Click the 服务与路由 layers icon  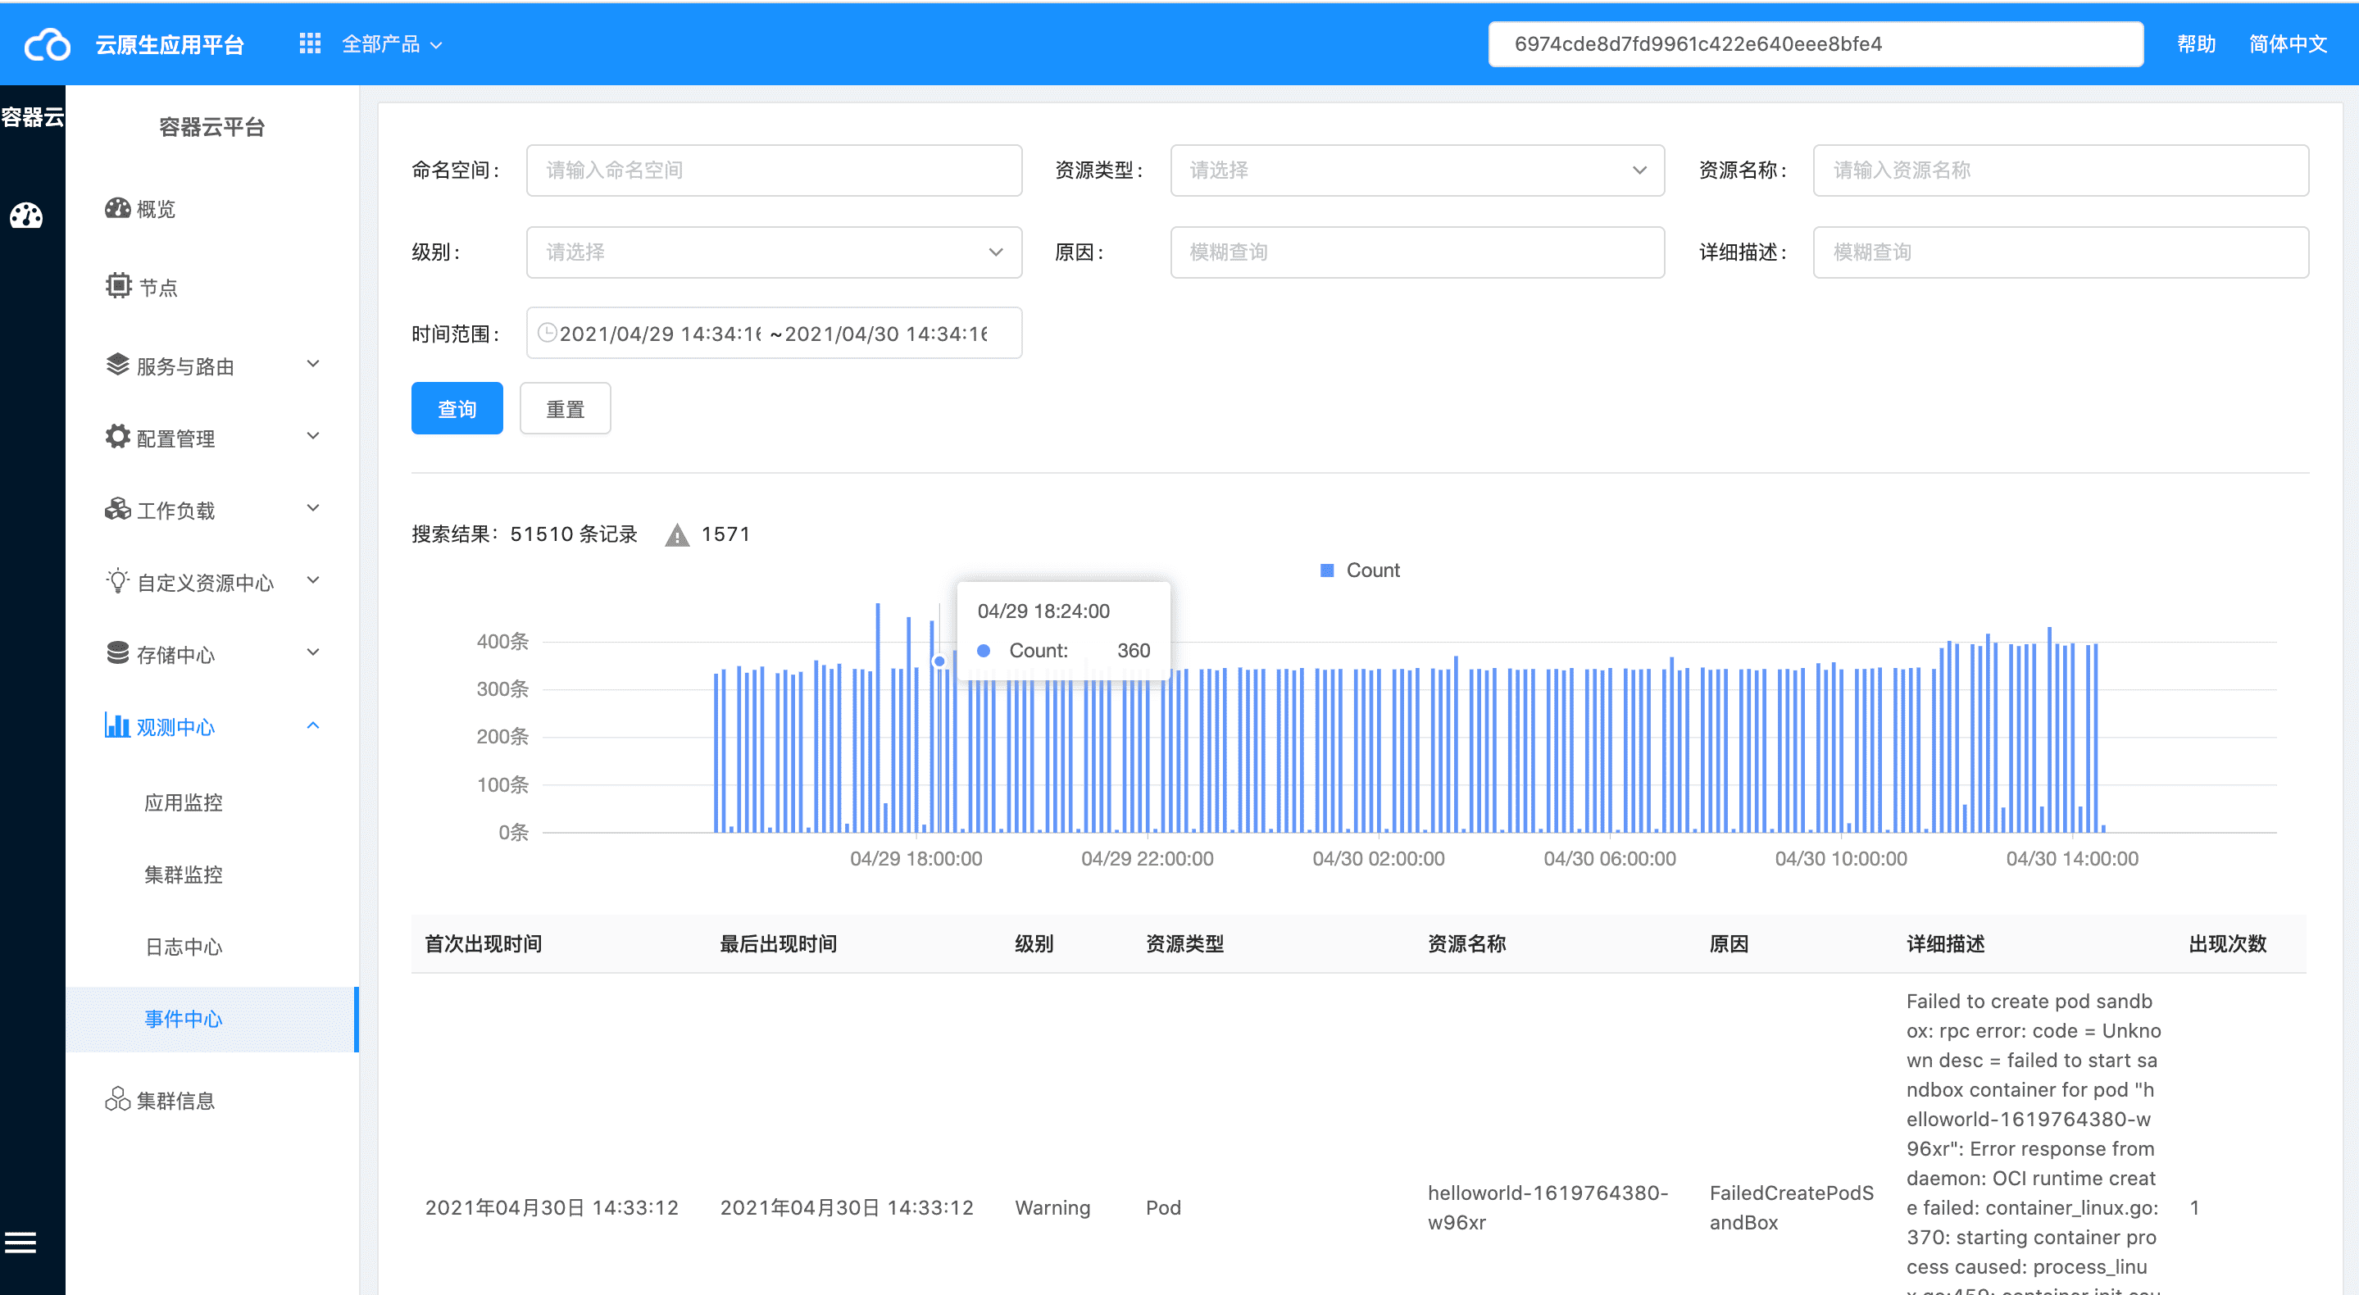click(118, 365)
